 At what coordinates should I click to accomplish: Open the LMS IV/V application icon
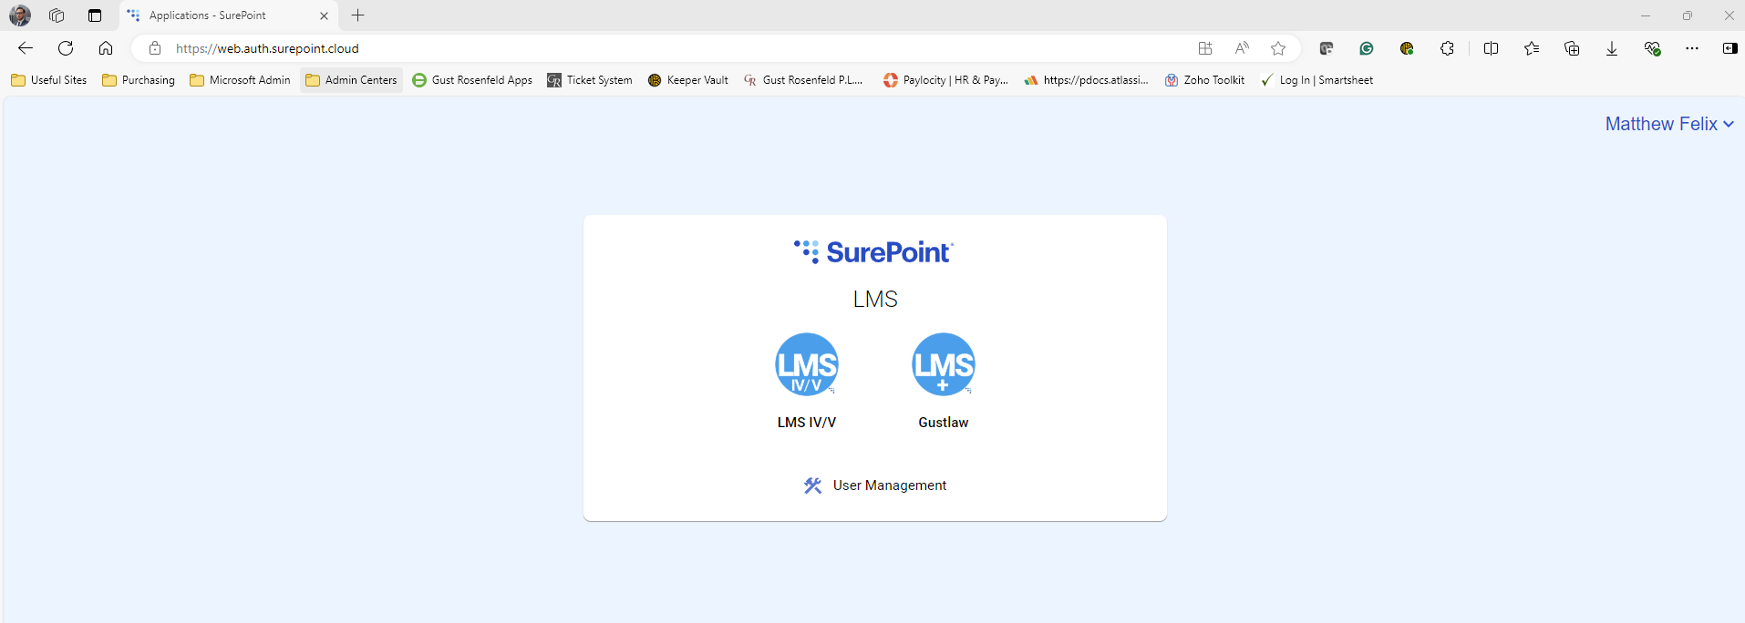coord(806,364)
